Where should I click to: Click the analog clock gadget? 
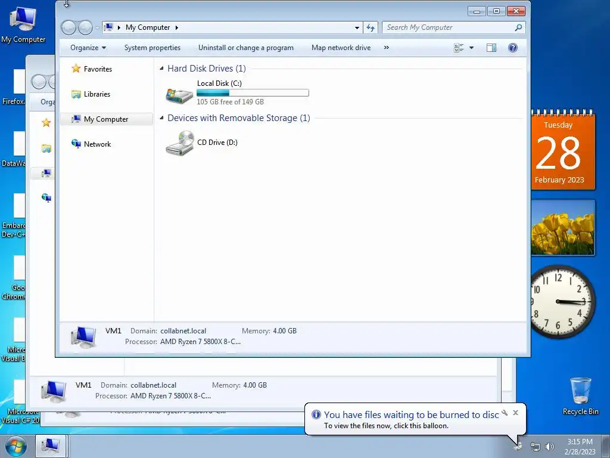(x=562, y=301)
